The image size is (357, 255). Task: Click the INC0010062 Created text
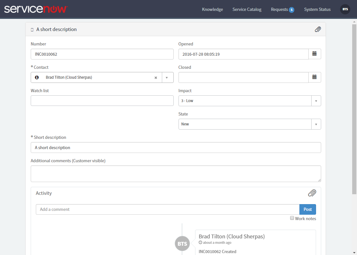point(218,251)
